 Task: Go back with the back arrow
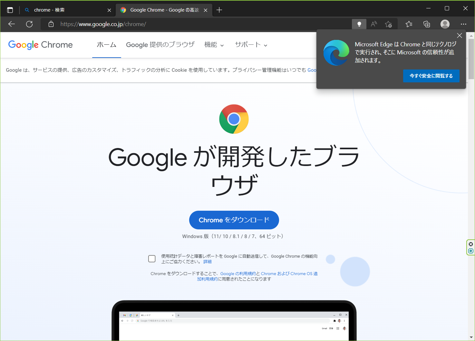click(12, 24)
